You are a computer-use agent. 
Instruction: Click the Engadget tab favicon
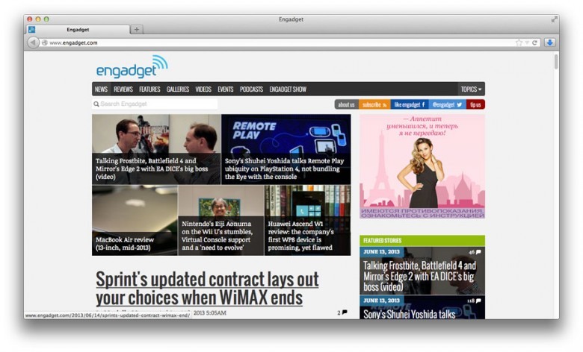[x=32, y=29]
